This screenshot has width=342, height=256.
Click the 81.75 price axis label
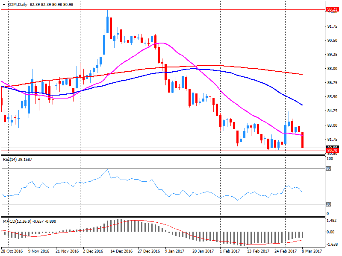(x=333, y=140)
